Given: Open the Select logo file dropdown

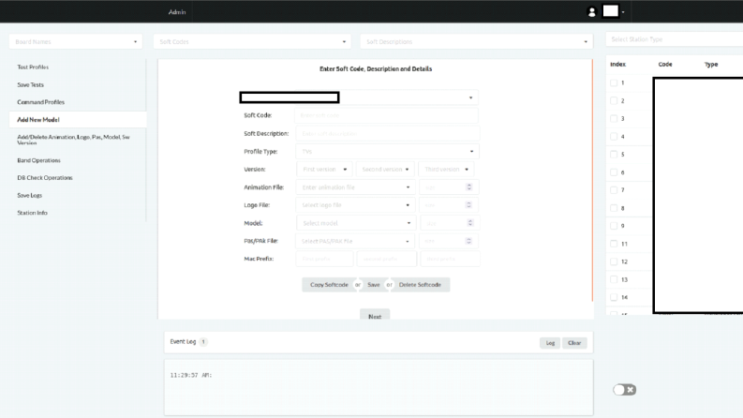Looking at the screenshot, I should (x=355, y=205).
